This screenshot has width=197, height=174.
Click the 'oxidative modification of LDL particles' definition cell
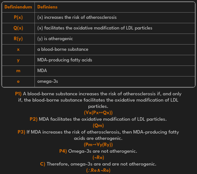pyautogui.click(x=95, y=28)
